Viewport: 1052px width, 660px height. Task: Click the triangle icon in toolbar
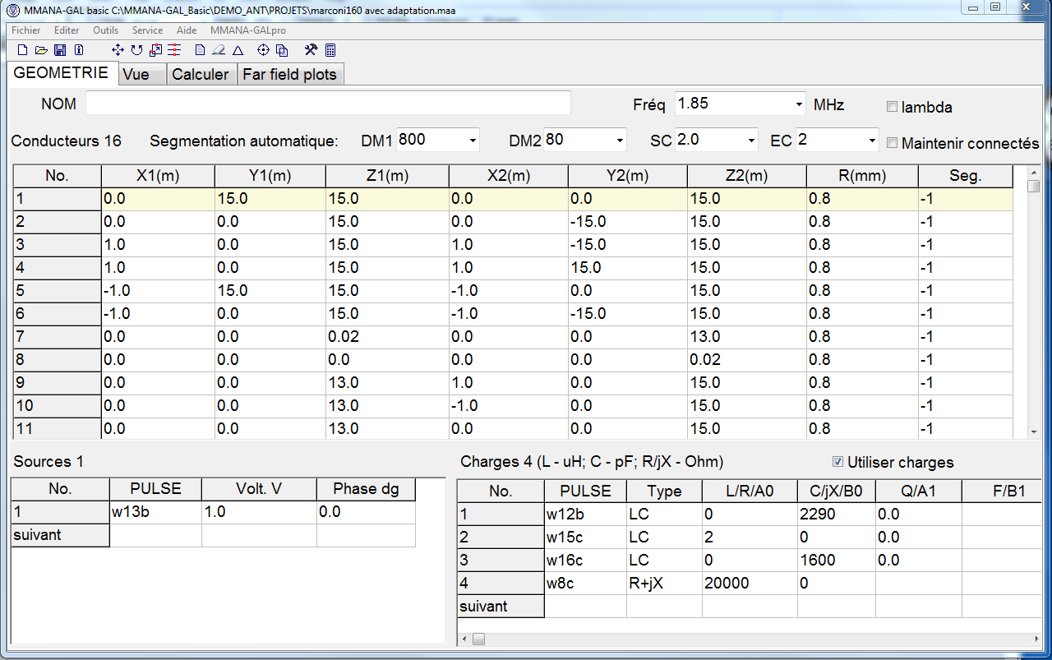click(238, 50)
